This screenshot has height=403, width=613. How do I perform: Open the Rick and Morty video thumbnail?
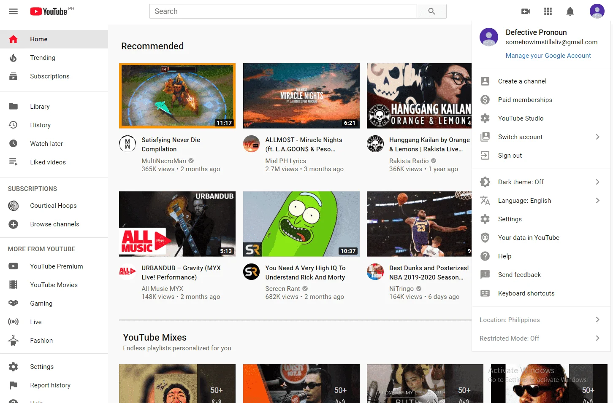coord(301,224)
